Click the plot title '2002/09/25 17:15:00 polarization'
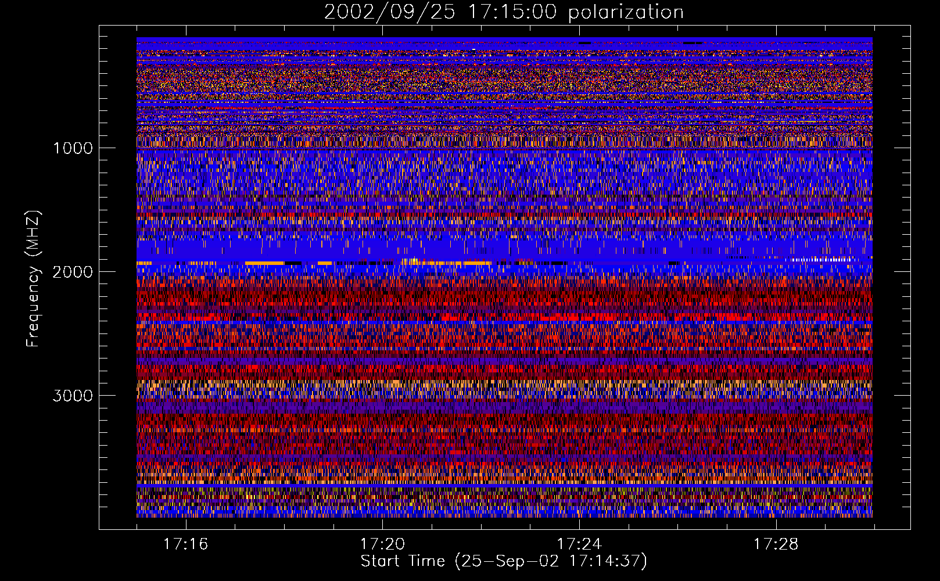 [x=504, y=12]
